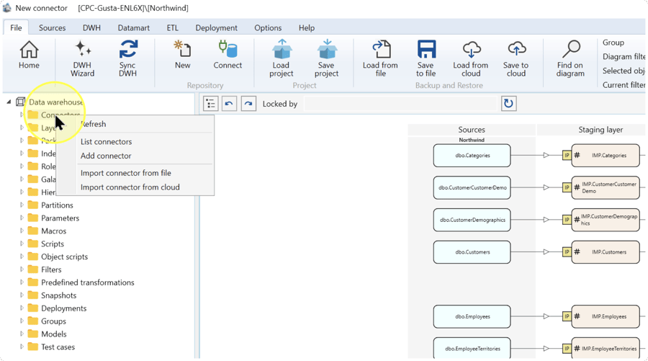This screenshot has width=648, height=361.
Task: Click the undo arrow button
Action: [x=229, y=103]
